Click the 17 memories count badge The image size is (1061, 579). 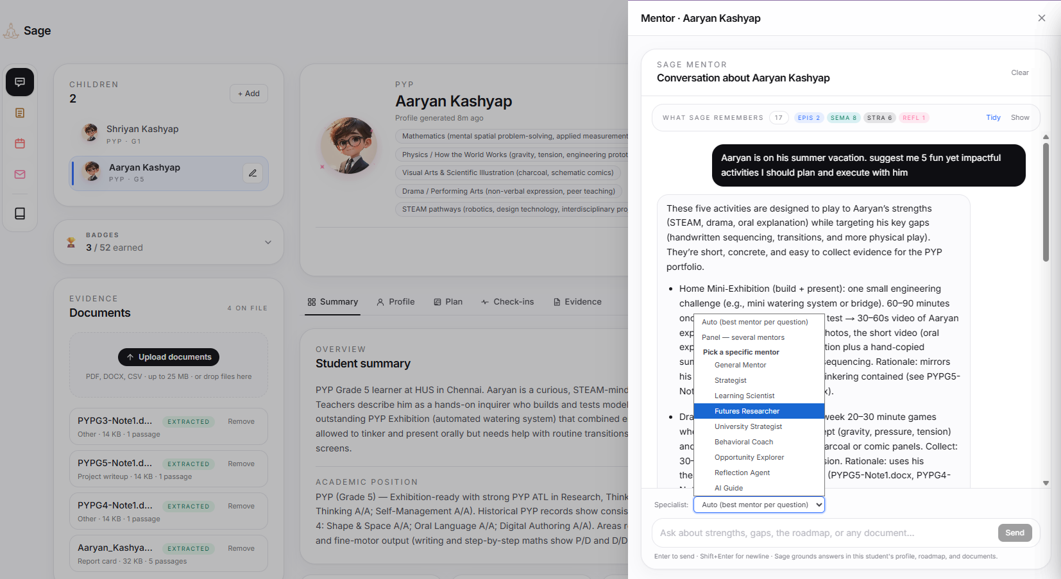click(779, 118)
